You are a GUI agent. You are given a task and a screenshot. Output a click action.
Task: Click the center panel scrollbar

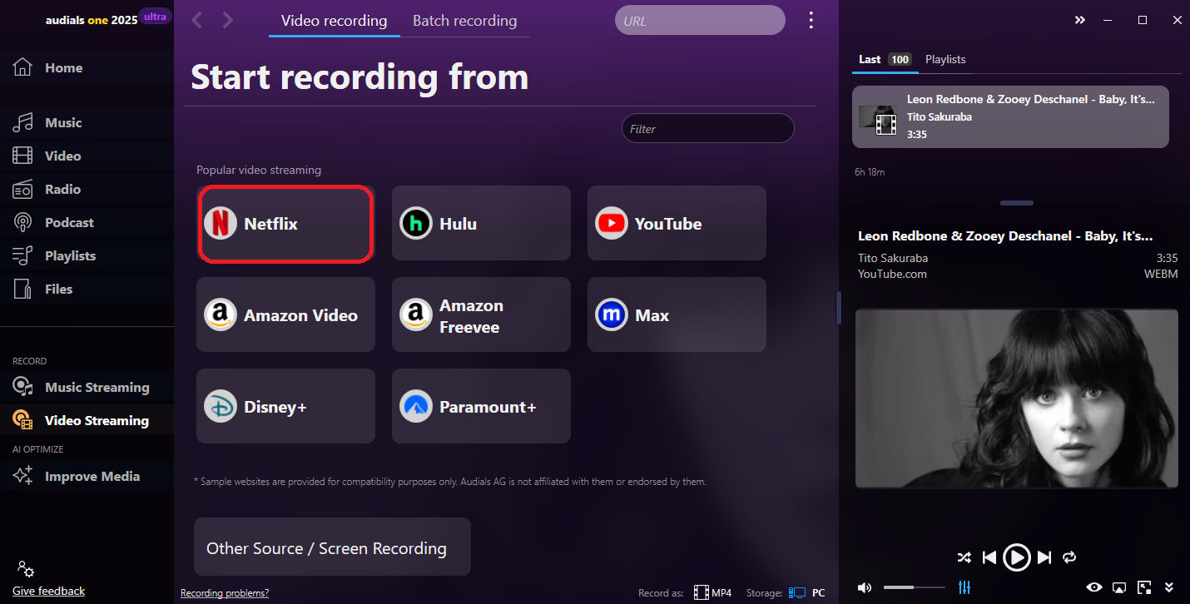click(x=839, y=308)
